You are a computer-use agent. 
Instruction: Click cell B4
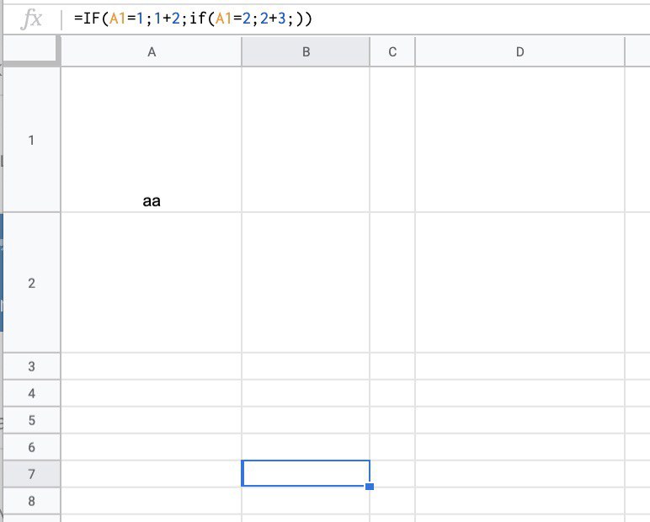click(306, 393)
